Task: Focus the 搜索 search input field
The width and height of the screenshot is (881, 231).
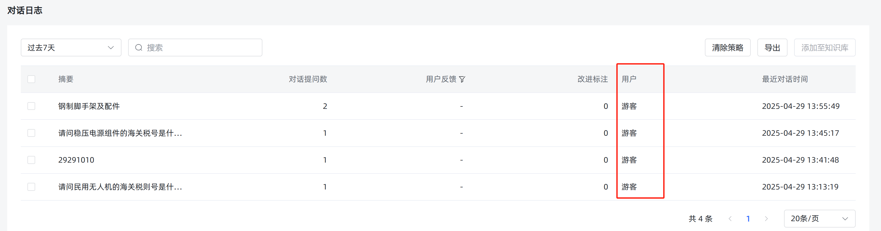Action: [195, 47]
